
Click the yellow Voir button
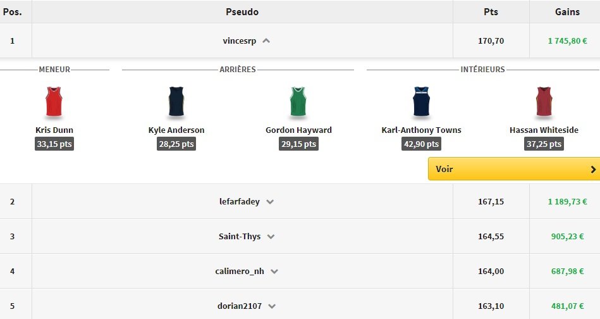point(513,170)
